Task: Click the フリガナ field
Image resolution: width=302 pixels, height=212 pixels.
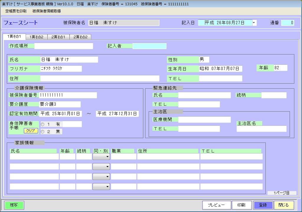Action: coord(61,69)
